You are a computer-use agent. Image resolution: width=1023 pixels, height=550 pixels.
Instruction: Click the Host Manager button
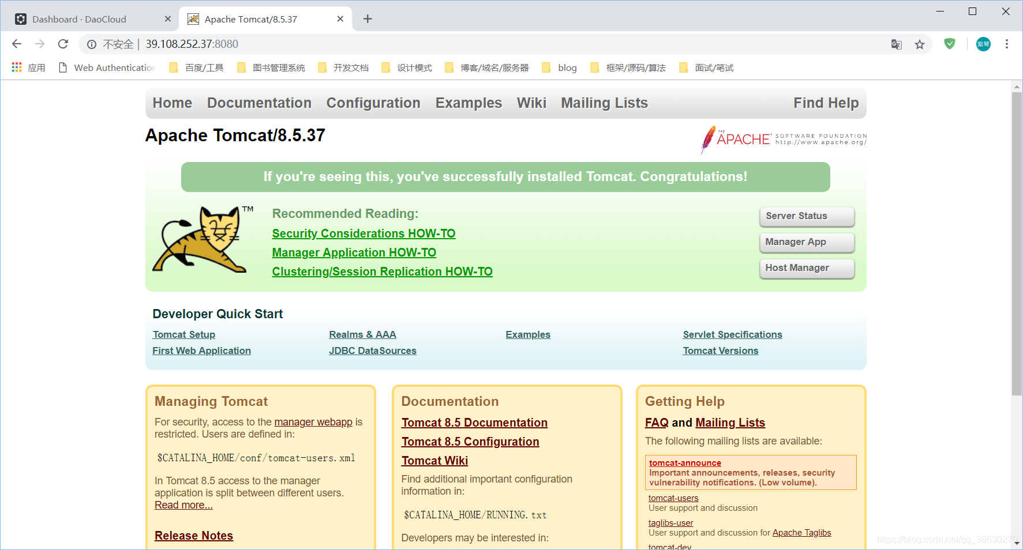(807, 268)
